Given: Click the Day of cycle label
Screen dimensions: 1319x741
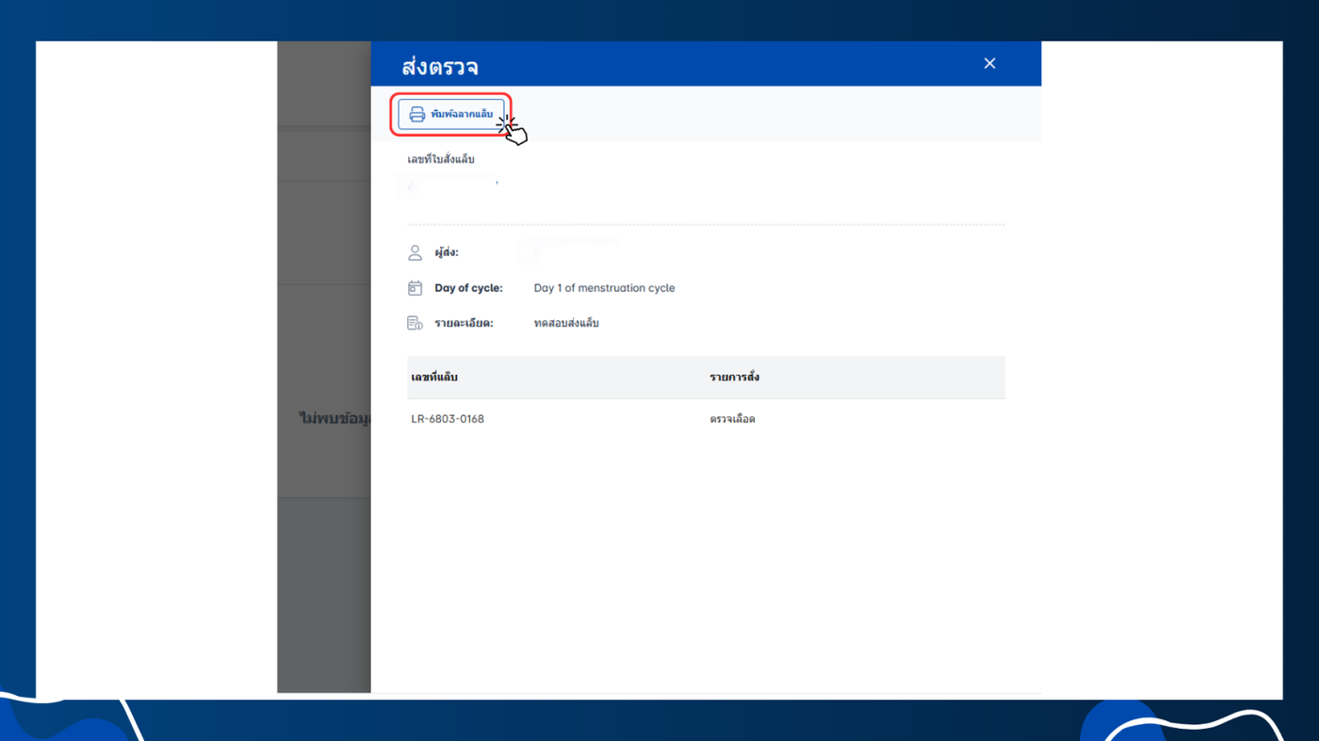Looking at the screenshot, I should 468,288.
